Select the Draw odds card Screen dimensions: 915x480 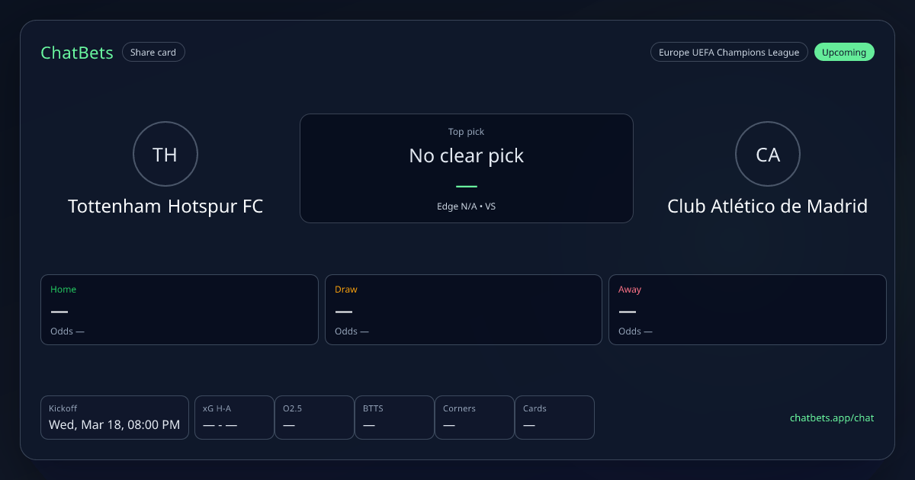(464, 309)
